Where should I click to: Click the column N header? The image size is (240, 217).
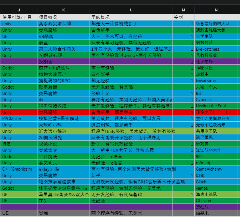(216, 10)
